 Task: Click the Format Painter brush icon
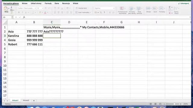click(11, 13)
